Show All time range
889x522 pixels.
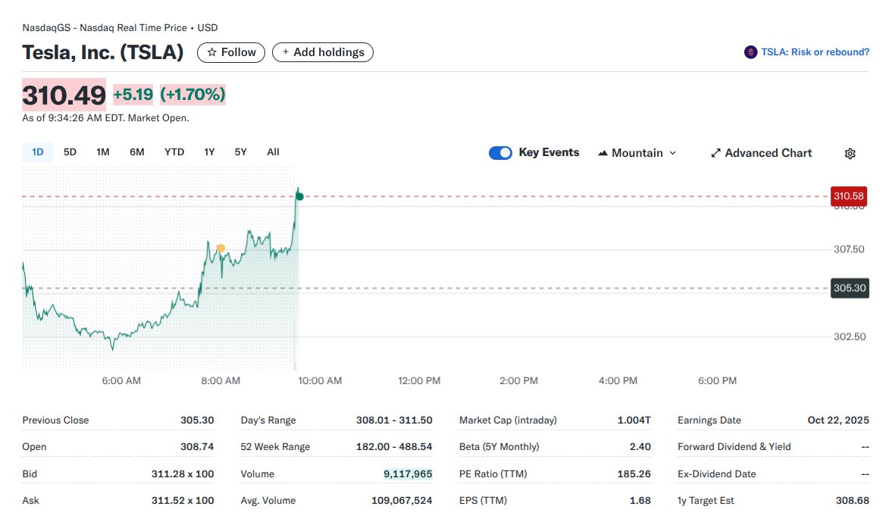273,152
